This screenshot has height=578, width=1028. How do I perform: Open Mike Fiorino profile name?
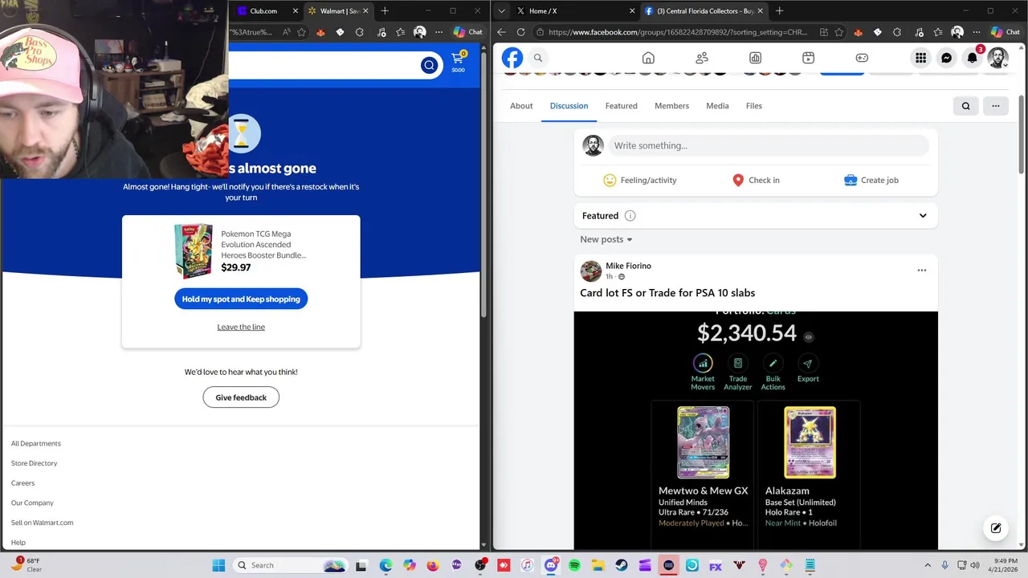[628, 266]
